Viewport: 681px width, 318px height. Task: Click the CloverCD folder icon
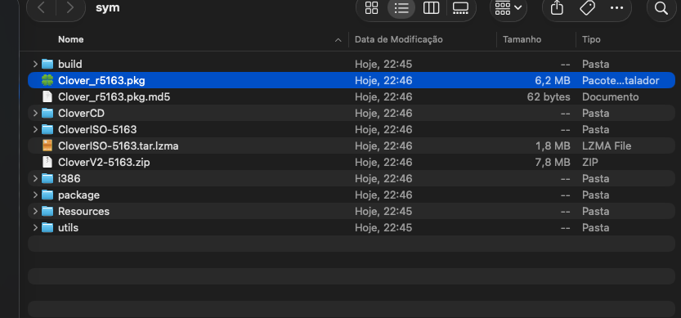(x=47, y=114)
